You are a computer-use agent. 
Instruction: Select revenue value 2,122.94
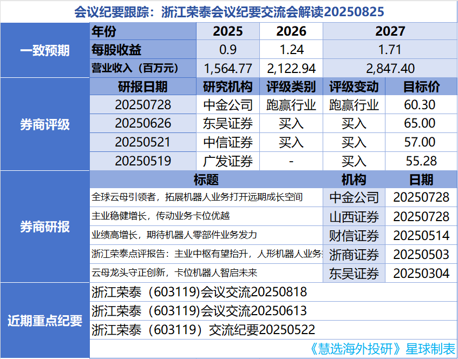point(291,69)
